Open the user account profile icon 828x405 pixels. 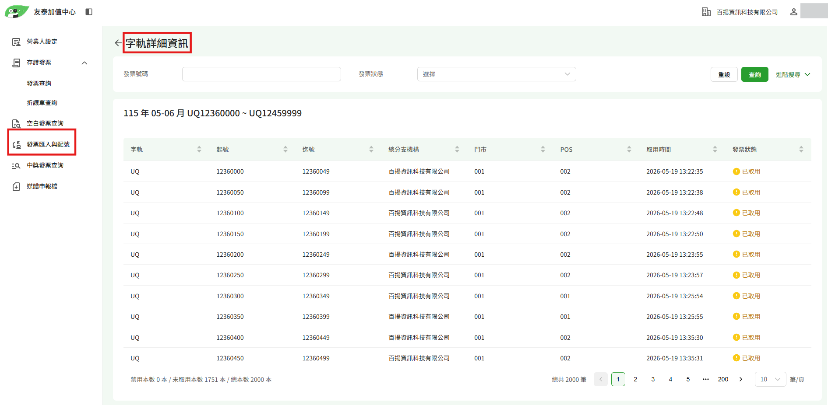pyautogui.click(x=793, y=12)
